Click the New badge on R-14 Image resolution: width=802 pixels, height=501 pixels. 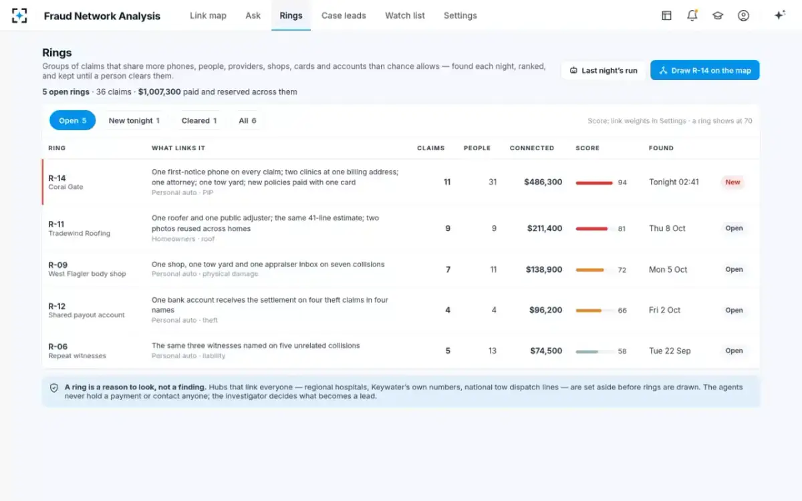coord(733,182)
